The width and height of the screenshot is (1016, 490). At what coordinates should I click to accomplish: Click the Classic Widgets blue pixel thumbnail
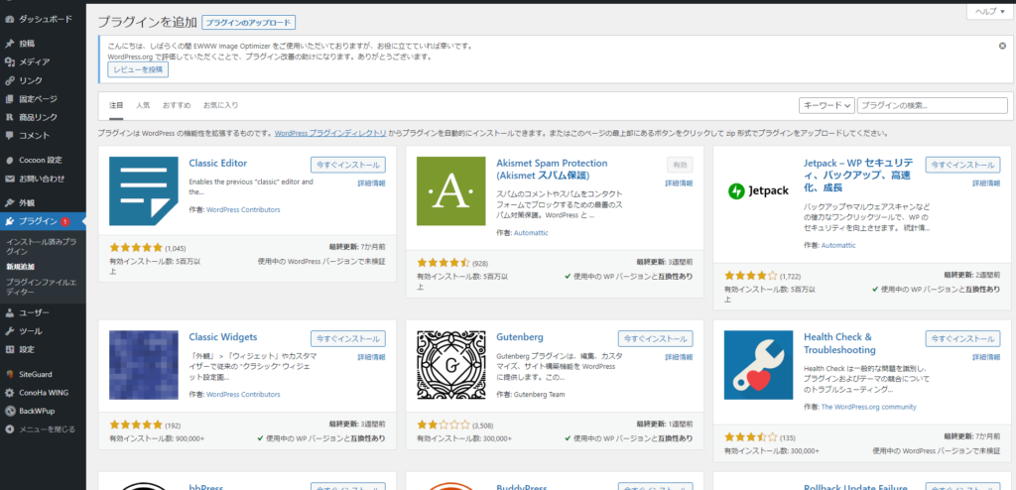click(x=144, y=365)
